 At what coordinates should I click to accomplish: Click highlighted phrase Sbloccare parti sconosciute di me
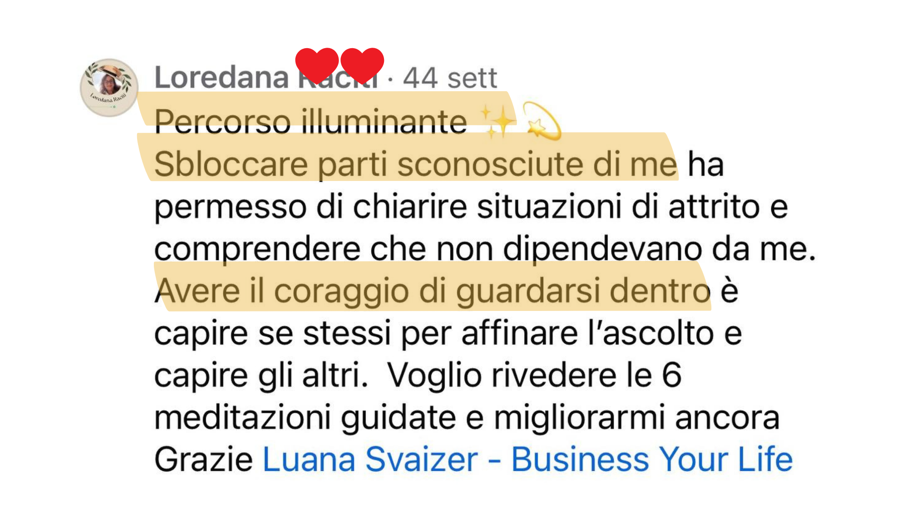tap(415, 165)
